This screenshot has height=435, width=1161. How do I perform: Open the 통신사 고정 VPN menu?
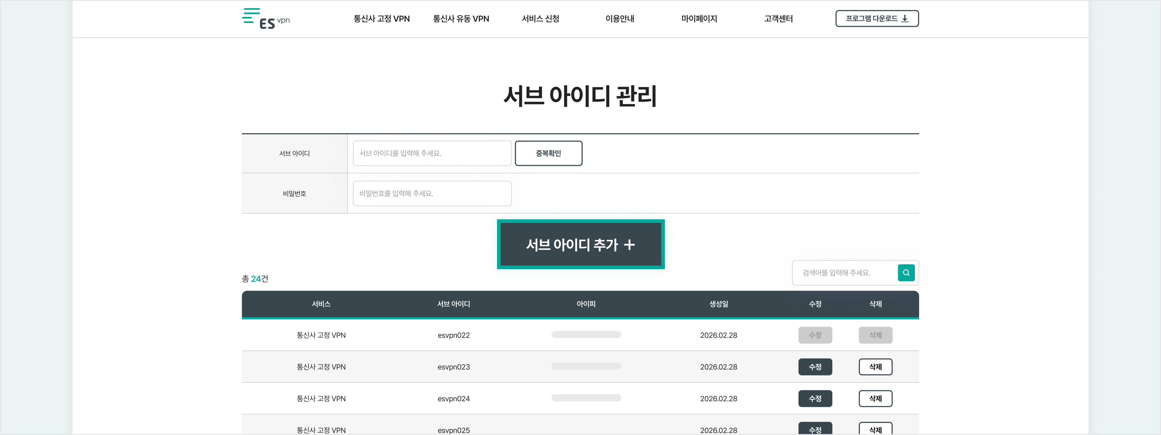[x=381, y=19]
